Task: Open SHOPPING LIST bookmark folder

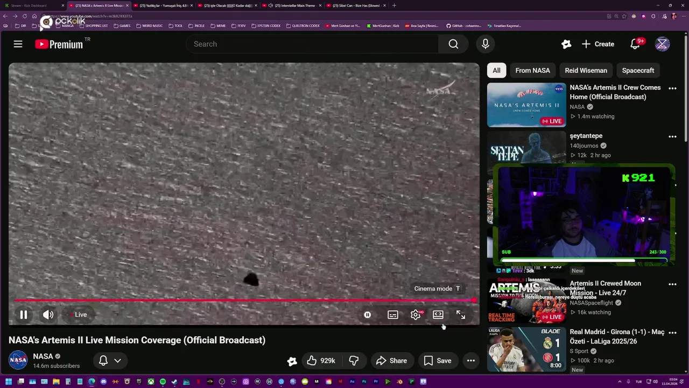Action: click(94, 25)
